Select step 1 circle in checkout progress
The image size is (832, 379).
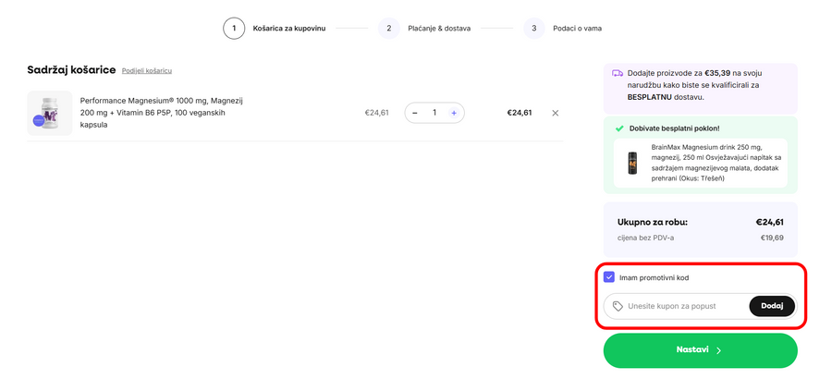[234, 29]
